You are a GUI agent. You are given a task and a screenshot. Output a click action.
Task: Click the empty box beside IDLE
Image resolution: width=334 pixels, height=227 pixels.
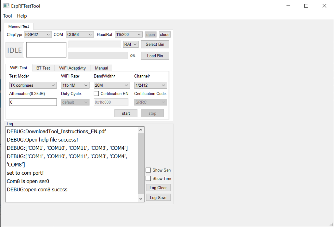coord(46,50)
